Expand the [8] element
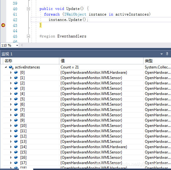This screenshot has height=170, width=171. click(11, 115)
